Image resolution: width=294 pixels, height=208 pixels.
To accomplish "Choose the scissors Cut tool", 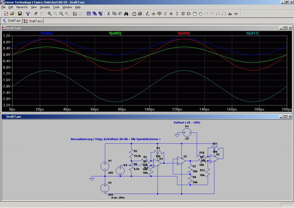I will (x=108, y=14).
